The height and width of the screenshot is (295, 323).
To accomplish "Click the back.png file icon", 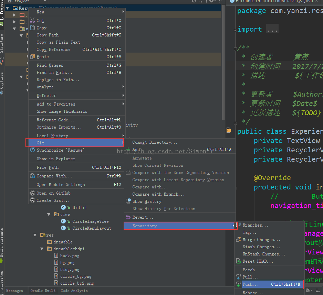I will pyautogui.click(x=56, y=255).
